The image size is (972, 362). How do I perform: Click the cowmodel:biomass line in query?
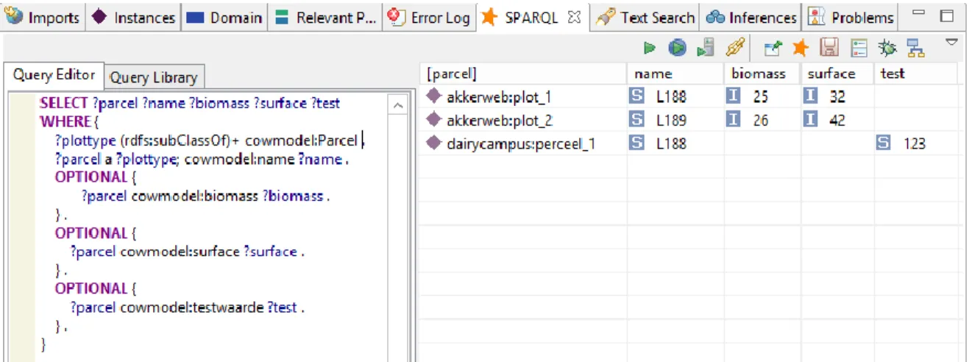[x=206, y=196]
